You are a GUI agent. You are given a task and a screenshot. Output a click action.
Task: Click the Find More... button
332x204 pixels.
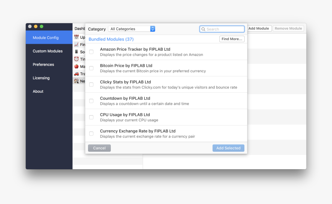click(232, 39)
